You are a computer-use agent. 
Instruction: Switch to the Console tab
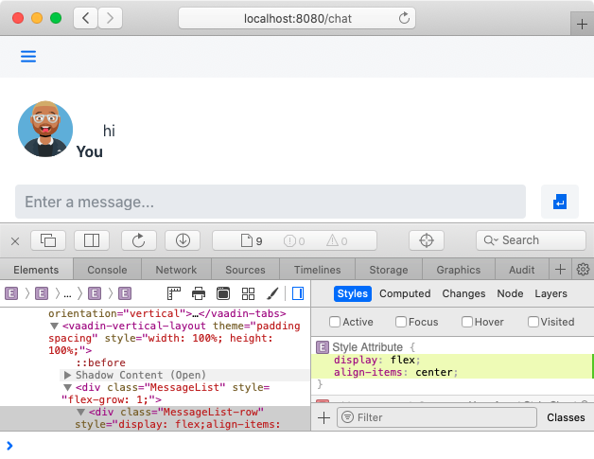click(107, 270)
